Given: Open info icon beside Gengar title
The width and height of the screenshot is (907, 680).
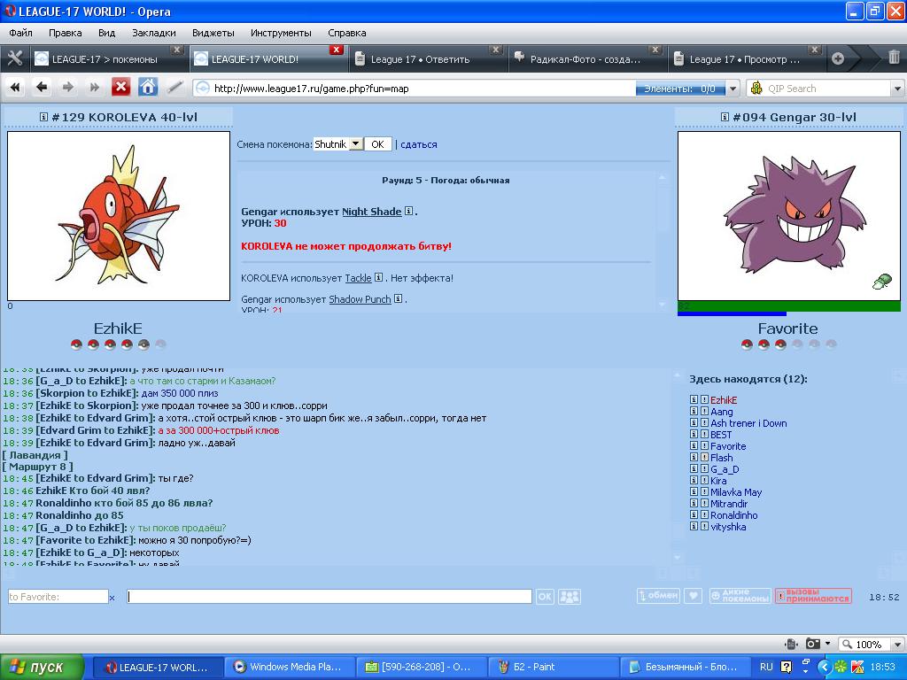Looking at the screenshot, I should coord(725,117).
